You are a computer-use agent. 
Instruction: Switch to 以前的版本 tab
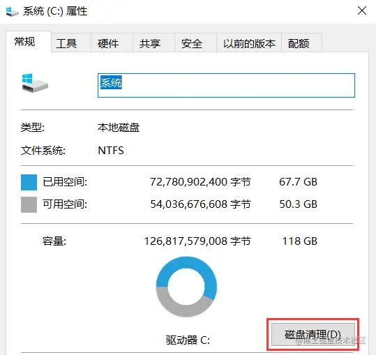(249, 43)
